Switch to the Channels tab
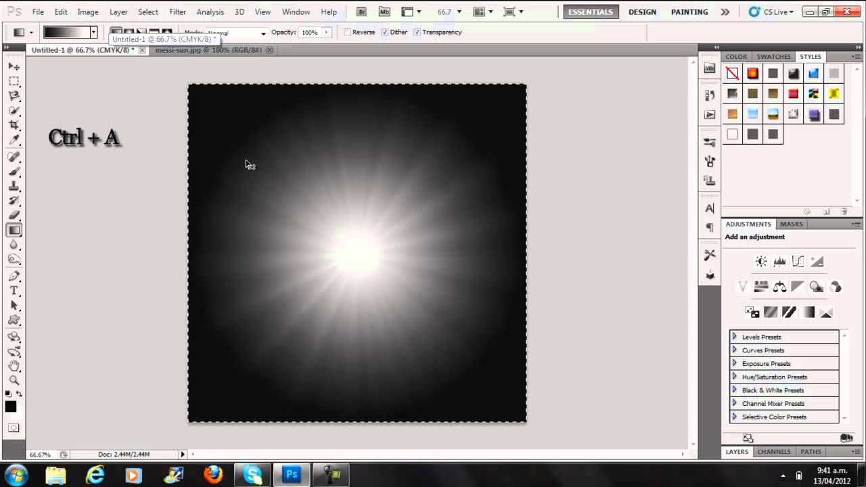The image size is (866, 487). point(774,452)
